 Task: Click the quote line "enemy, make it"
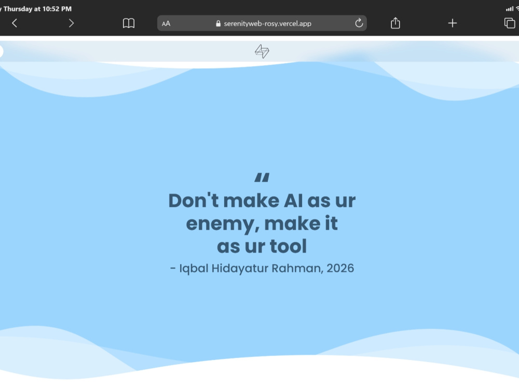(x=262, y=224)
